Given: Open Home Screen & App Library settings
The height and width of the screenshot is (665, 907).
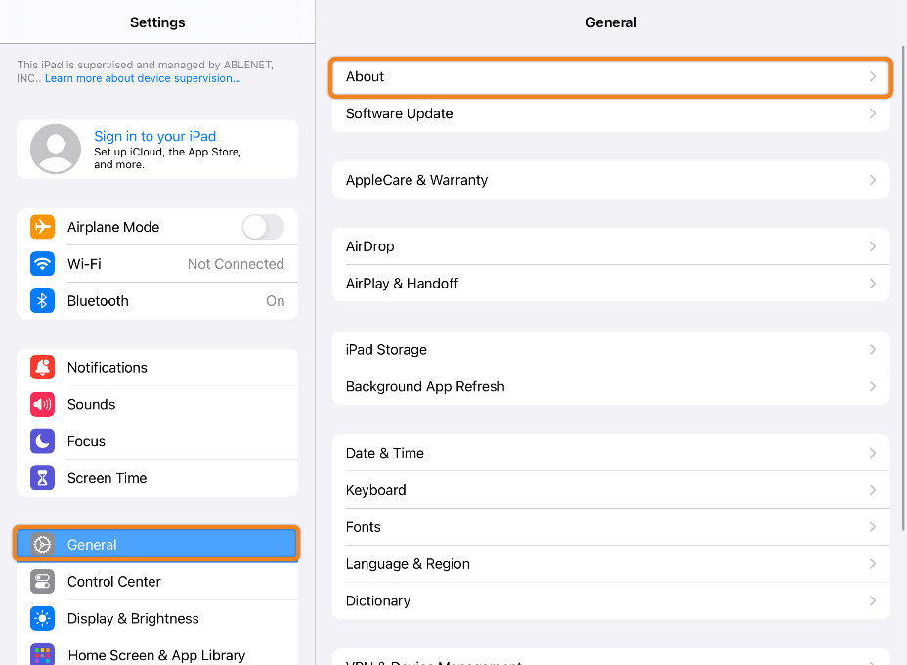Looking at the screenshot, I should 157,653.
